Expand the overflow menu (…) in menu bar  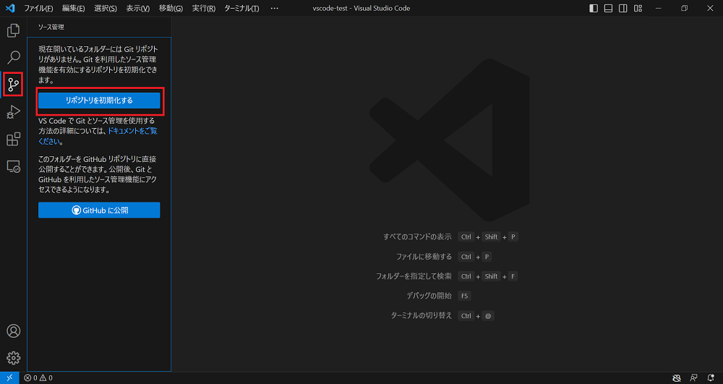[274, 9]
